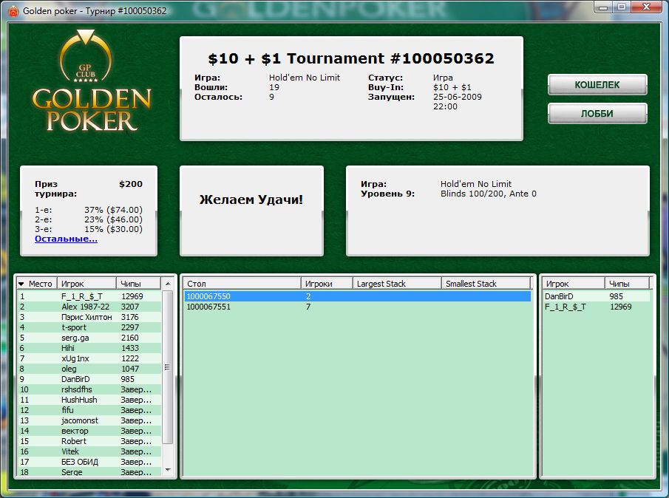Select player fifu row
Image resolution: width=669 pixels, height=498 pixels.
pyautogui.click(x=89, y=410)
